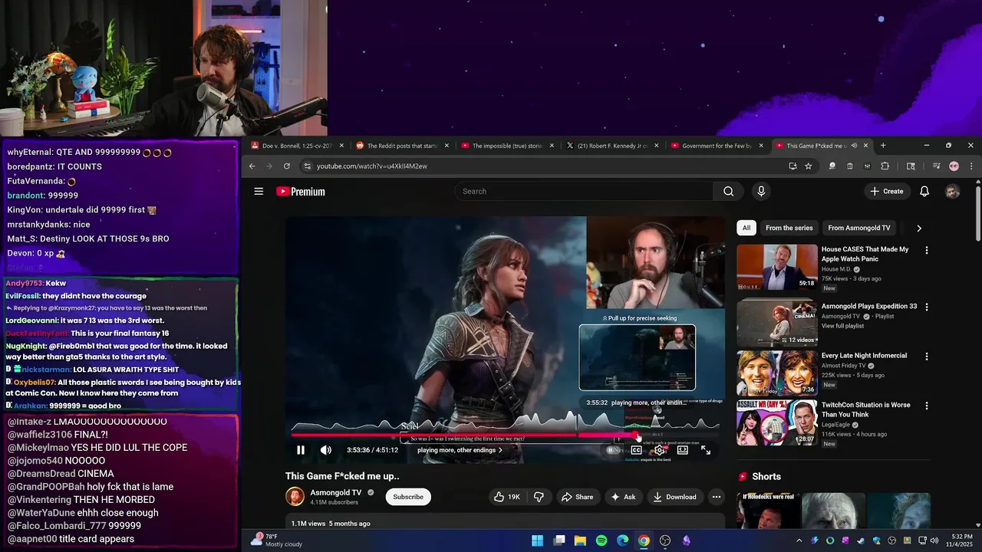Open the Create menu
This screenshot has height=552, width=982.
[888, 192]
